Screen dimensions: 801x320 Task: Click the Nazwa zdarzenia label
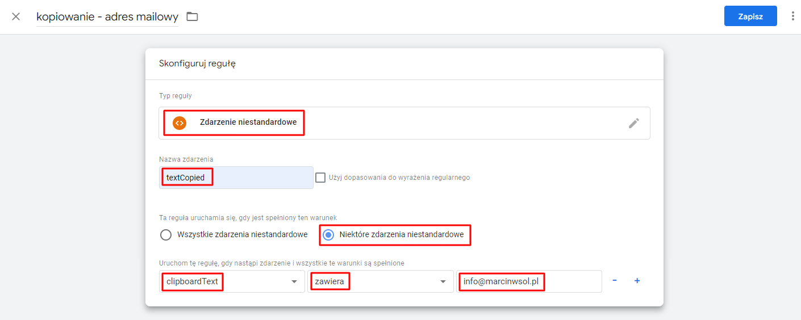pyautogui.click(x=186, y=159)
